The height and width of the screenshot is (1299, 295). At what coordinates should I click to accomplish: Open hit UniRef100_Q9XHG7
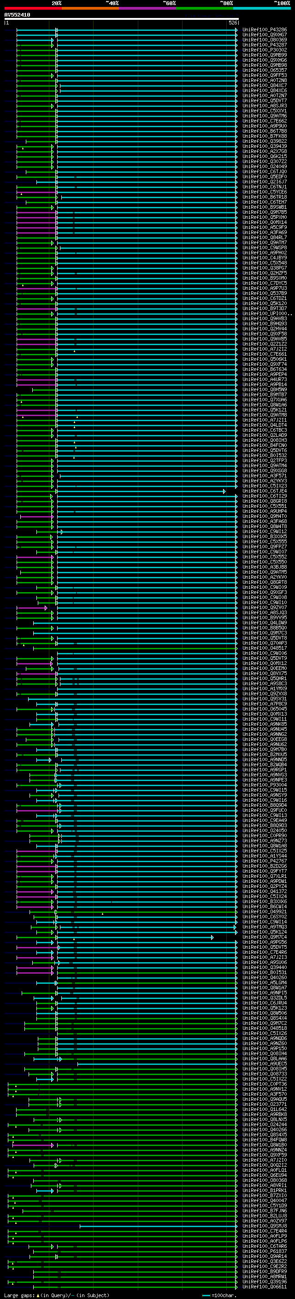click(265, 35)
